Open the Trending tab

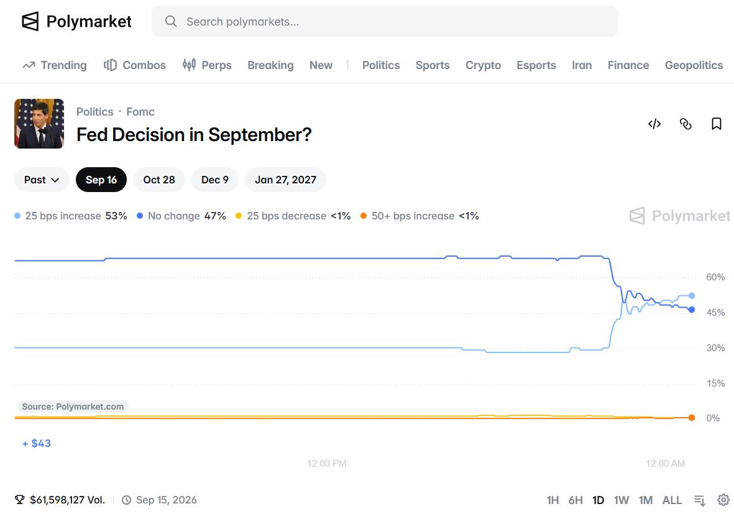point(55,65)
